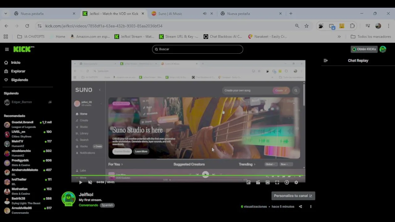This screenshot has height=222, width=395.
Task: Open Todos los marcadores folder
Action: tap(371, 37)
